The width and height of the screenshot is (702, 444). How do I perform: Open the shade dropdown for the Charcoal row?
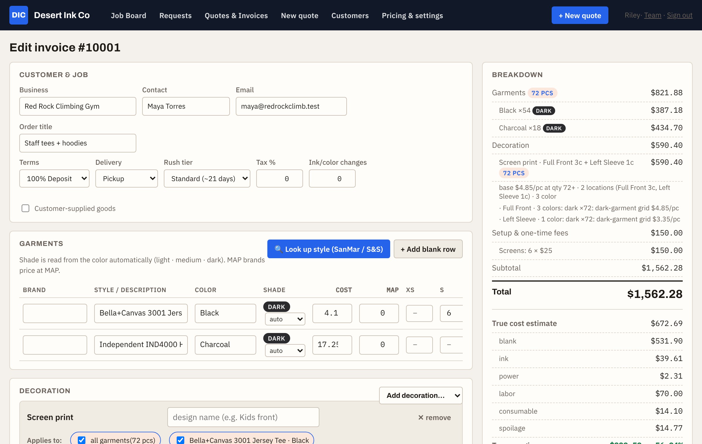[285, 351]
